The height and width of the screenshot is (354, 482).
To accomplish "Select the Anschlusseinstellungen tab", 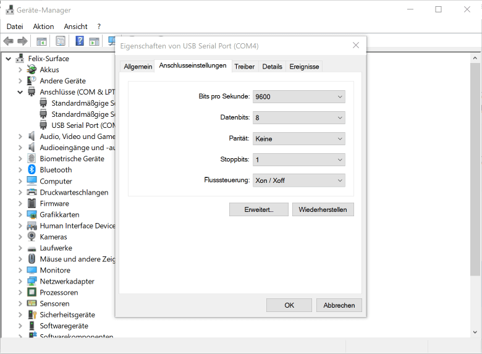I will 193,65.
